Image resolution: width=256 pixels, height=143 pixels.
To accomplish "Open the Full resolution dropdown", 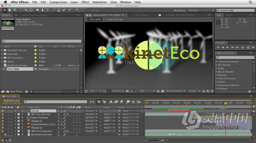I will click(x=147, y=91).
